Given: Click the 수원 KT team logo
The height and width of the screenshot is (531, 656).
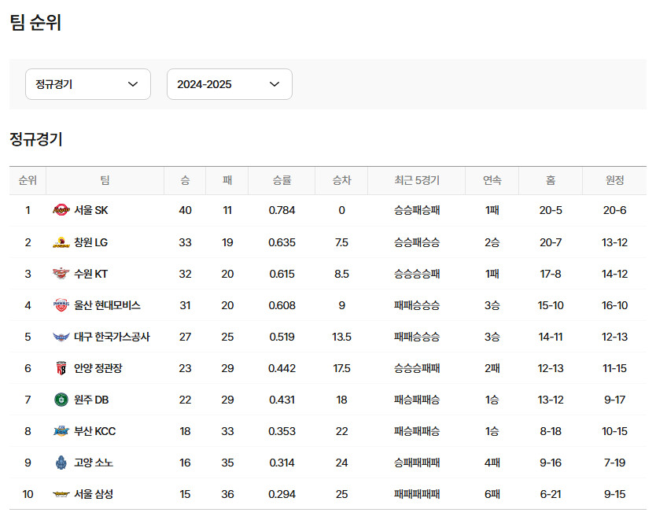Looking at the screenshot, I should pyautogui.click(x=61, y=274).
